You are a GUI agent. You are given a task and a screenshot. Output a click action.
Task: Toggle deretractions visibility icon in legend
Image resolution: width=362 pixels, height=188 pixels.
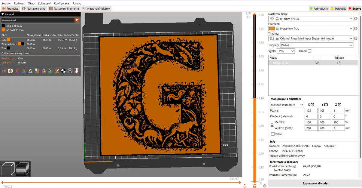click(x=24, y=71)
